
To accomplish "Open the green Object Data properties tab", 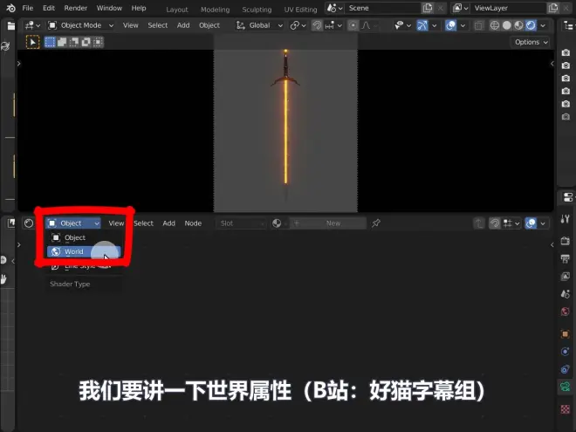I will pos(566,387).
